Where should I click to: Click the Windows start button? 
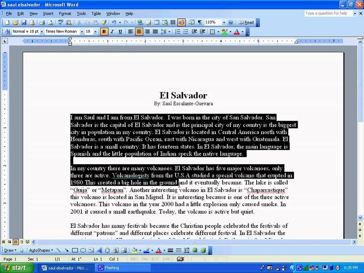pyautogui.click(x=16, y=268)
